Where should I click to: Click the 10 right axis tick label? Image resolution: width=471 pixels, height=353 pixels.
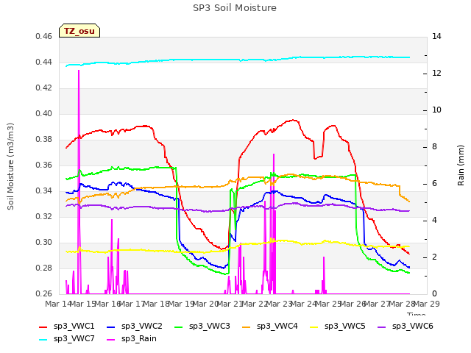(x=436, y=110)
